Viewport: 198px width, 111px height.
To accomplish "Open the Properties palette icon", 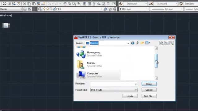I will [85, 4].
